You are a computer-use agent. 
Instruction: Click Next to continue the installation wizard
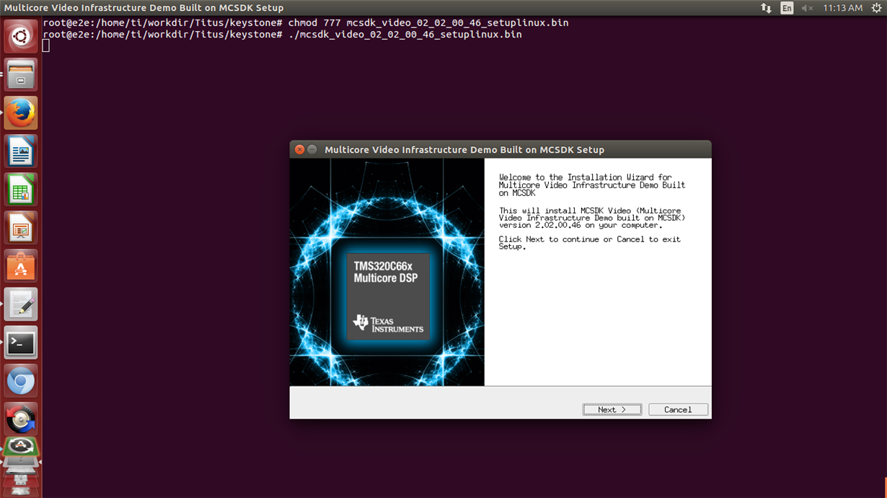612,409
